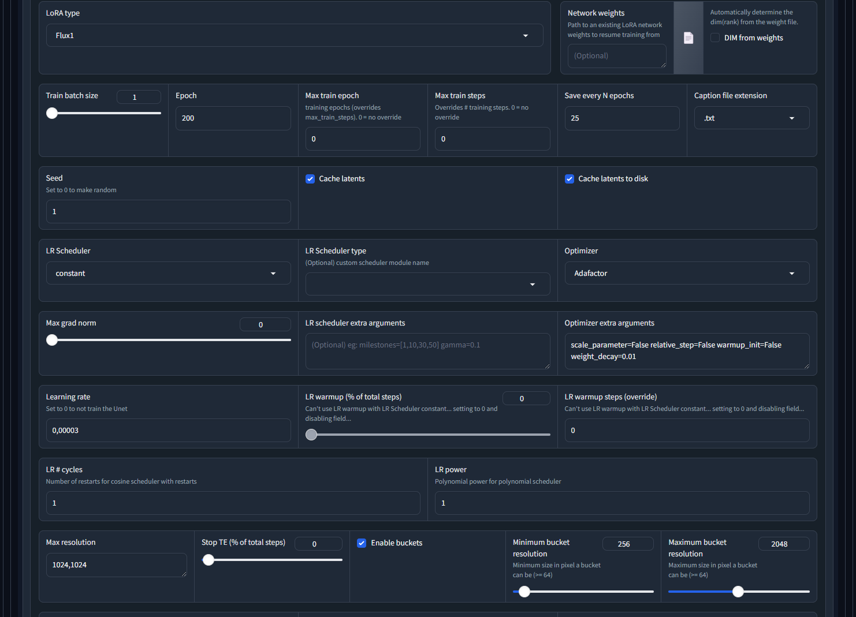
Task: Click the Max grad norm number box
Action: coord(265,324)
